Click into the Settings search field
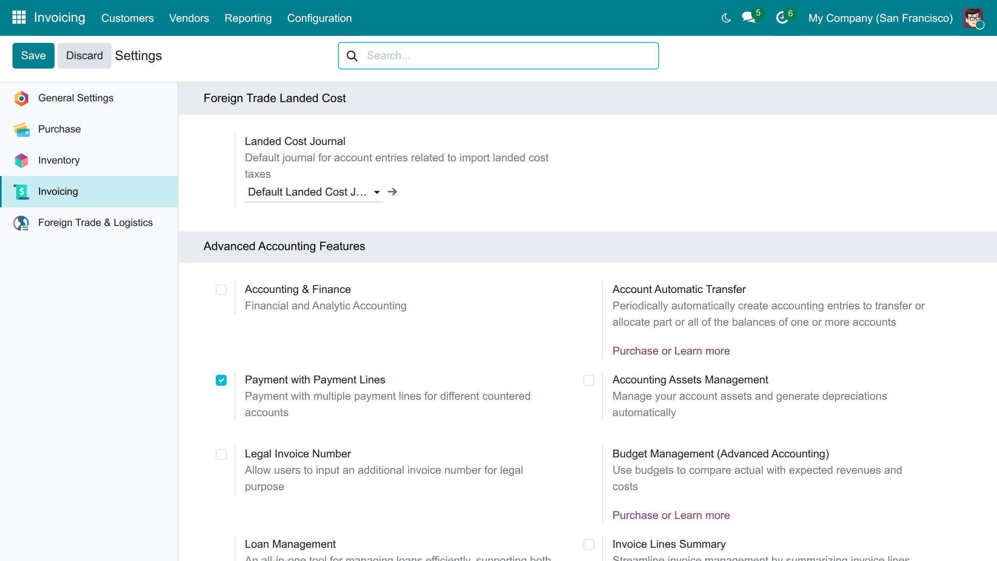This screenshot has width=997, height=561. pyautogui.click(x=498, y=56)
